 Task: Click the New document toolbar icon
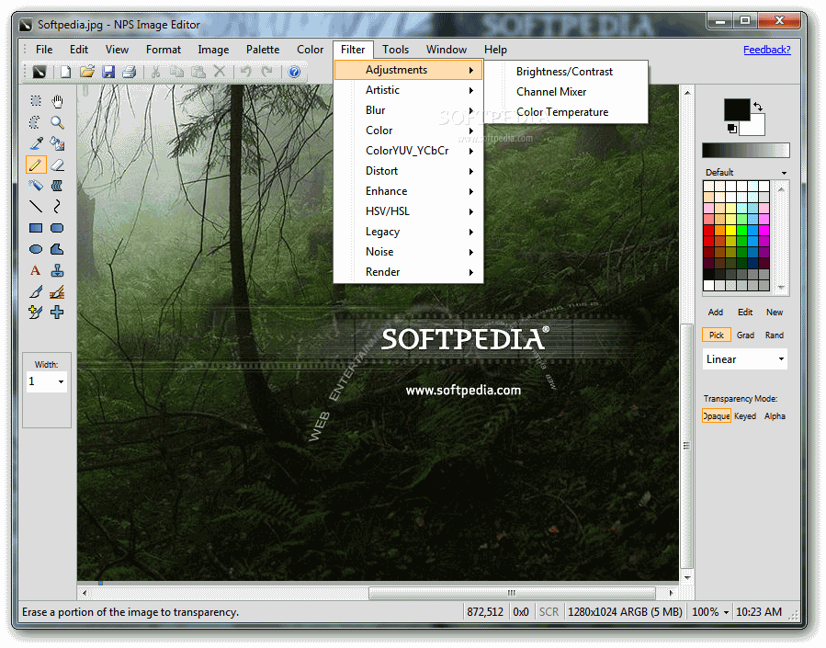coord(66,72)
